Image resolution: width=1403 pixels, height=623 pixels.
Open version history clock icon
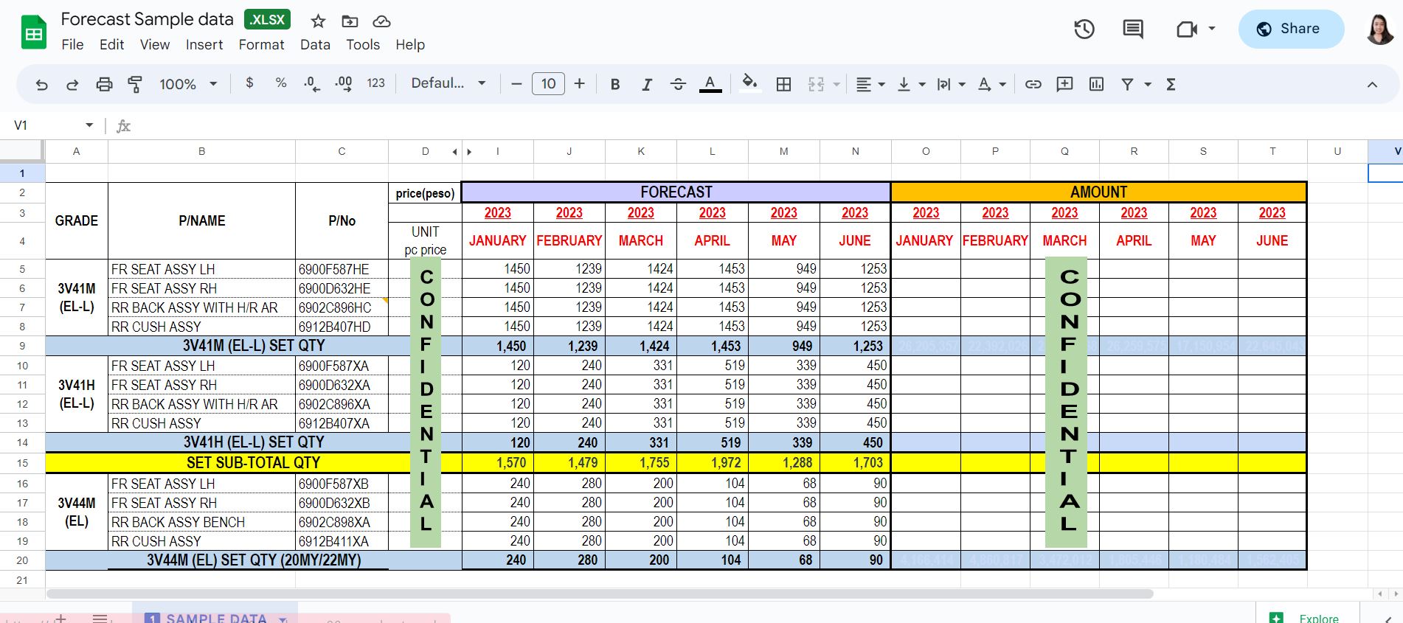tap(1084, 29)
